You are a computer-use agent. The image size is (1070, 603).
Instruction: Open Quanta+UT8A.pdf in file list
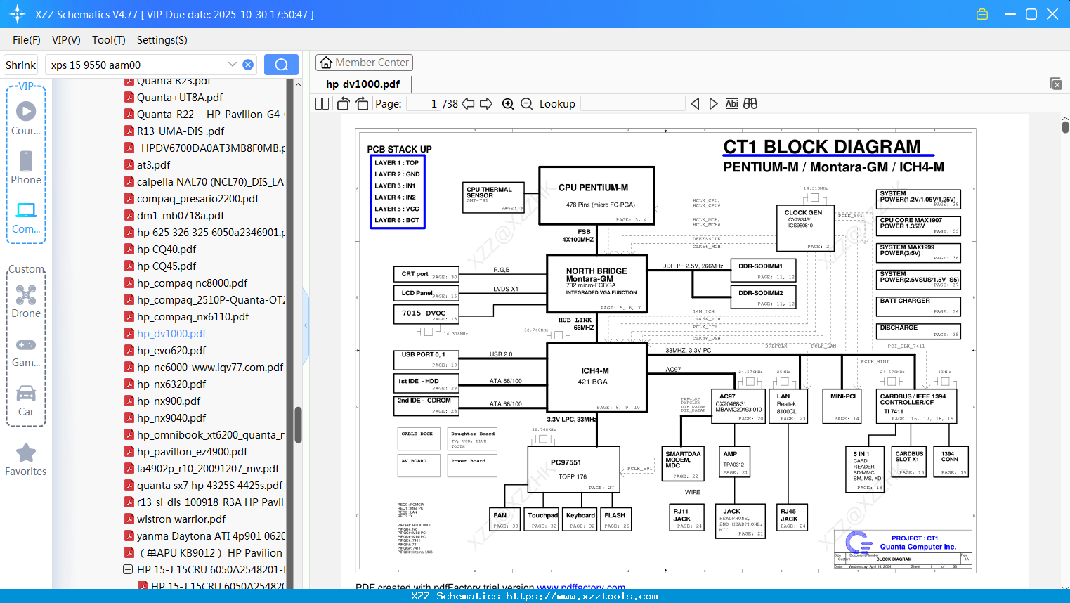click(x=180, y=98)
